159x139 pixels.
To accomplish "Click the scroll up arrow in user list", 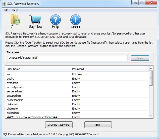I will pyautogui.click(x=151, y=68).
